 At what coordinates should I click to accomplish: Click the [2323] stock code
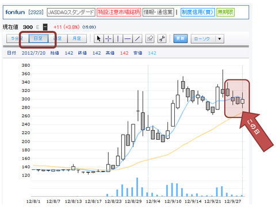(x=36, y=12)
